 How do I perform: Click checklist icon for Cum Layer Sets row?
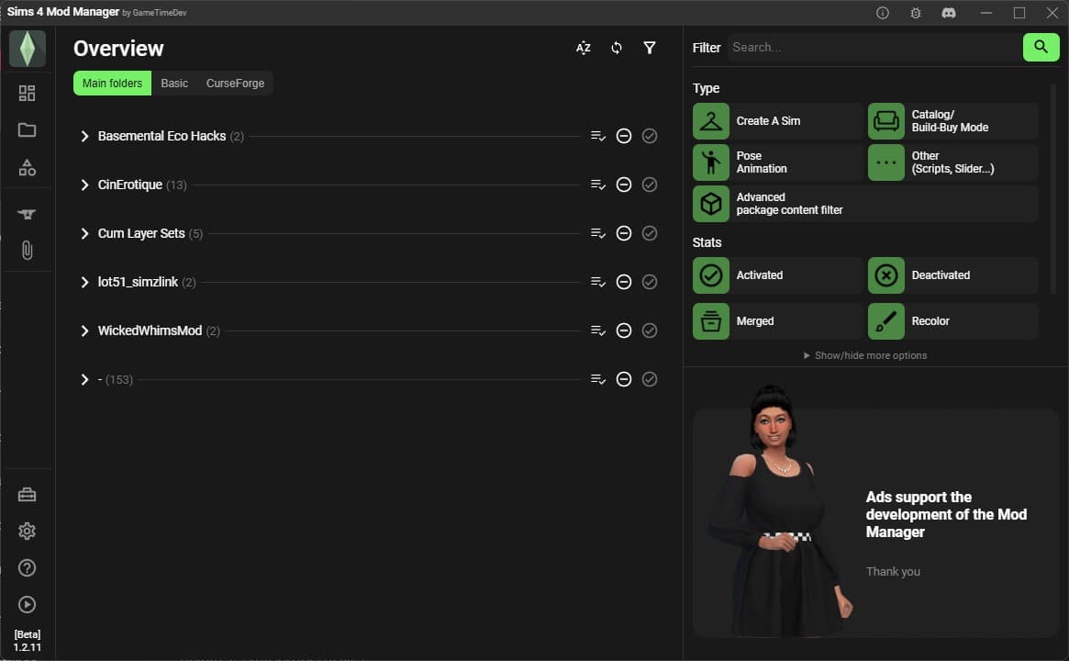(x=598, y=233)
